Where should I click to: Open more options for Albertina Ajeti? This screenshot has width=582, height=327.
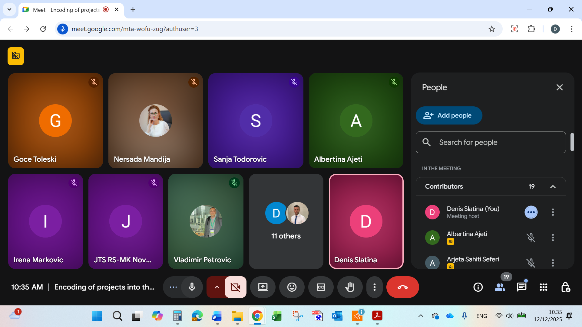pyautogui.click(x=553, y=238)
